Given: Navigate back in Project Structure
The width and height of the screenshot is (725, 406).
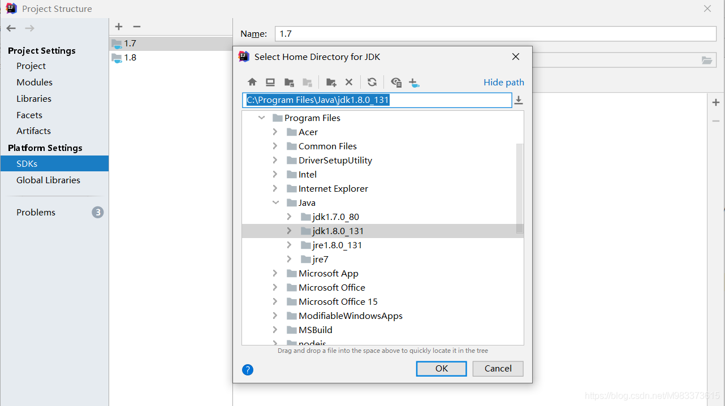Looking at the screenshot, I should point(11,28).
